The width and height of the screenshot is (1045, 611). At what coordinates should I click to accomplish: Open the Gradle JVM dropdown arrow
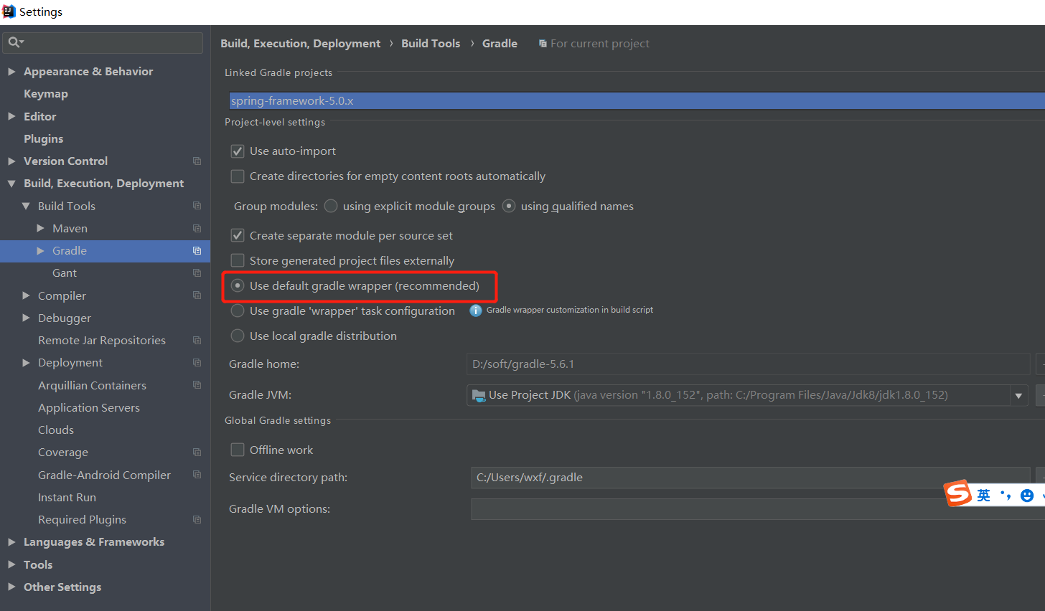(1018, 396)
